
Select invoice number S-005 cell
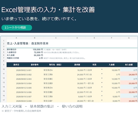point(29,88)
